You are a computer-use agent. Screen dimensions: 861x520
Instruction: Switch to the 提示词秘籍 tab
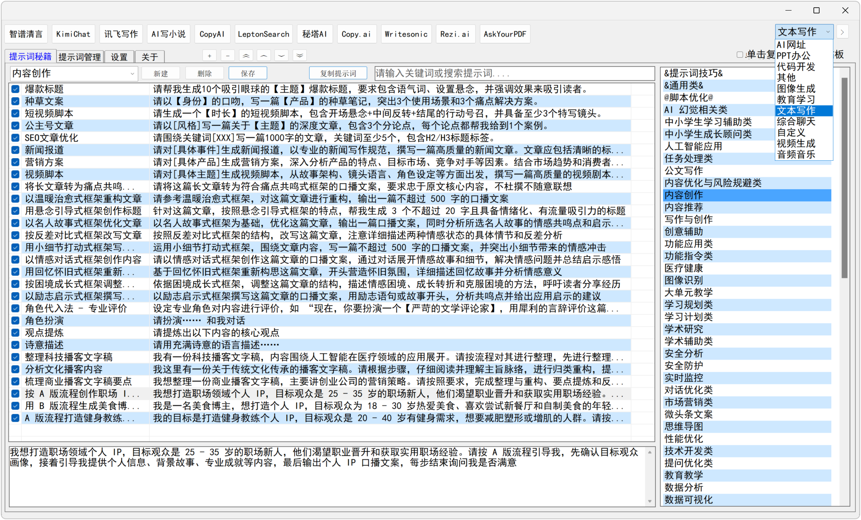coord(30,56)
